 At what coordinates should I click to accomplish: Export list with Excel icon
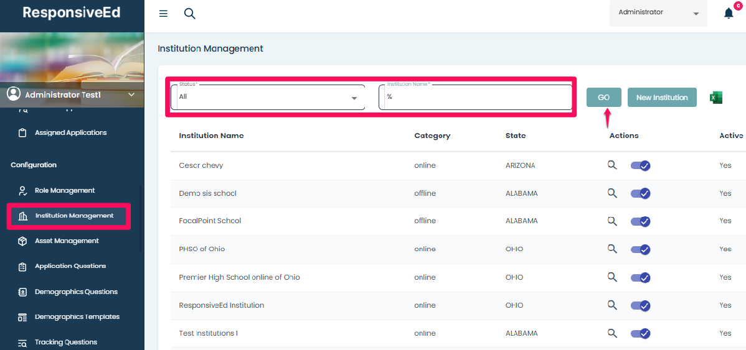(x=716, y=98)
